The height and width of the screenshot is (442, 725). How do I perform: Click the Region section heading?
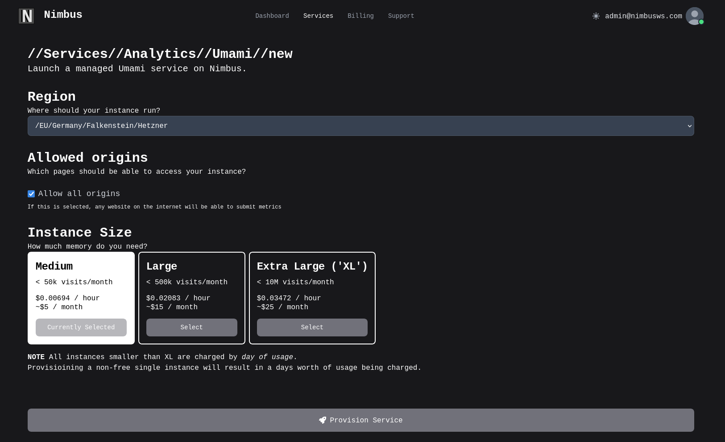click(52, 97)
